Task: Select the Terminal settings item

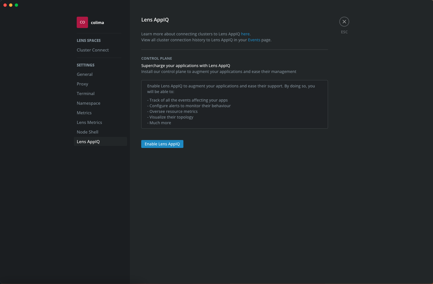Action: click(x=85, y=94)
